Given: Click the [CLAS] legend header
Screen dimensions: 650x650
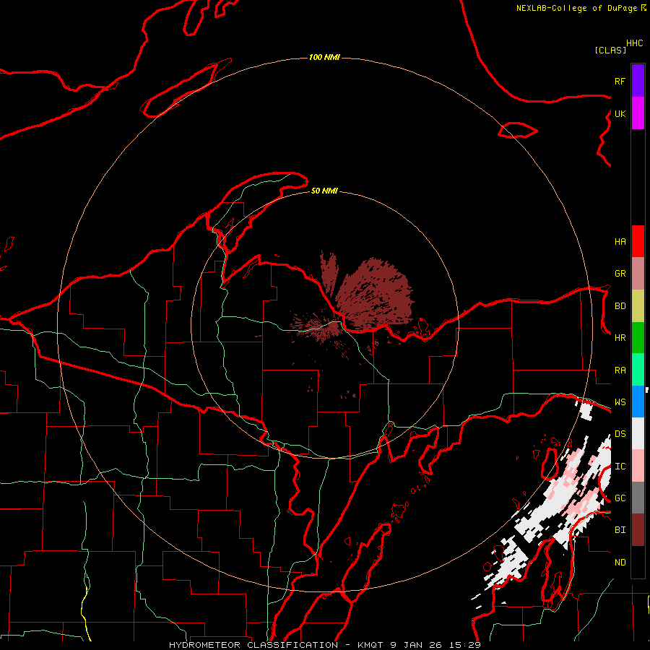Looking at the screenshot, I should tap(610, 50).
